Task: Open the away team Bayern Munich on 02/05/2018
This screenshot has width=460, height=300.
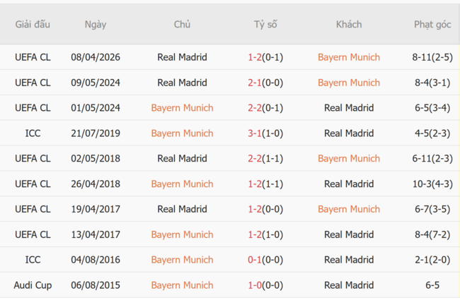Action: coord(348,159)
